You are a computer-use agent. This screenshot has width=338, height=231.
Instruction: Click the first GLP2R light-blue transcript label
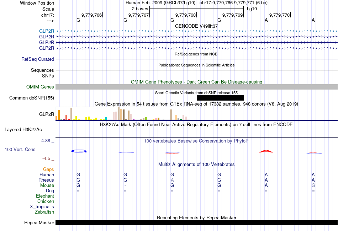tap(47, 31)
